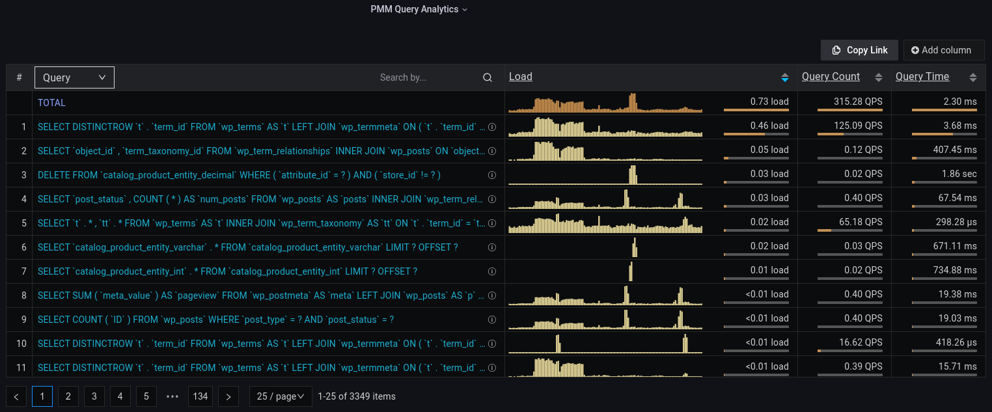
Task: Go to page 2 of results
Action: pos(68,396)
